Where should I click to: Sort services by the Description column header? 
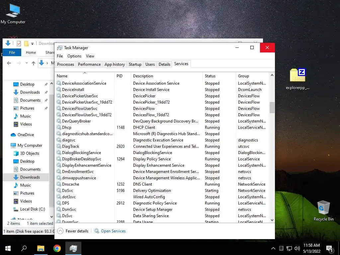[167, 76]
